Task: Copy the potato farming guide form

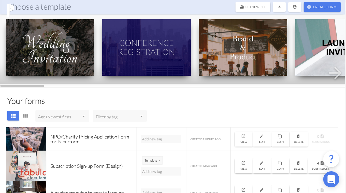Action: coord(280,189)
